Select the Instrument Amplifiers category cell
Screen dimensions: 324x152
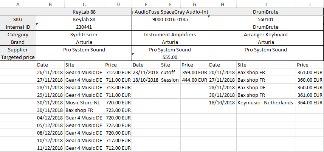[x=170, y=34]
